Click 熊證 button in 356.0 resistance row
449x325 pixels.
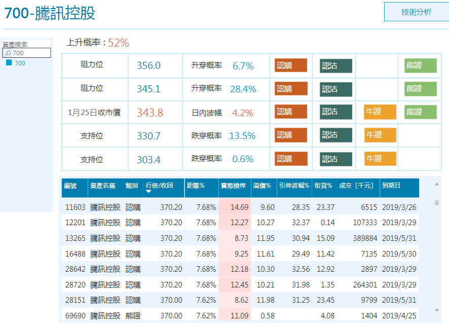tap(420, 65)
